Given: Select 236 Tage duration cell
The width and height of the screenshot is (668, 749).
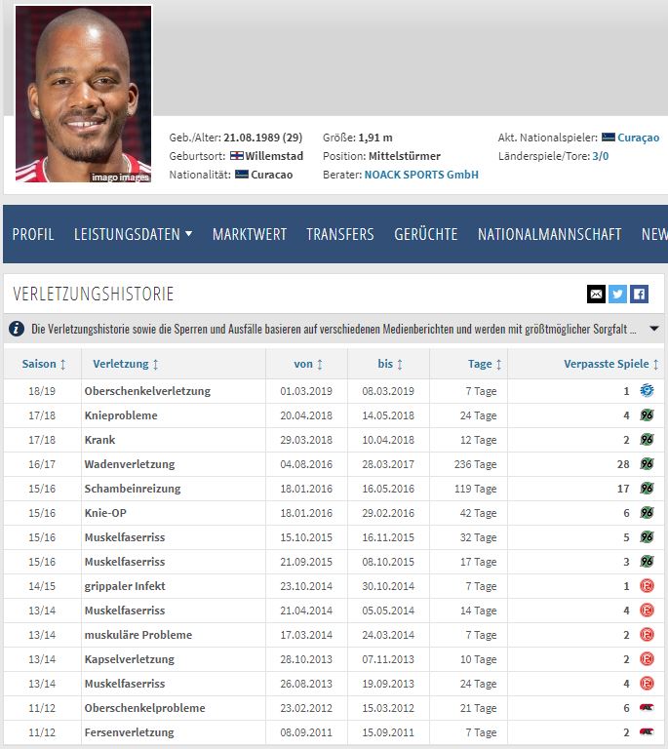Looking at the screenshot, I should 475,464.
